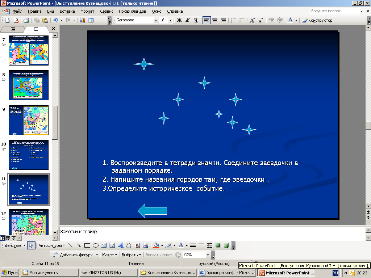Insert a picture from file icon
The height and width of the screenshot is (278, 371).
pos(146,245)
